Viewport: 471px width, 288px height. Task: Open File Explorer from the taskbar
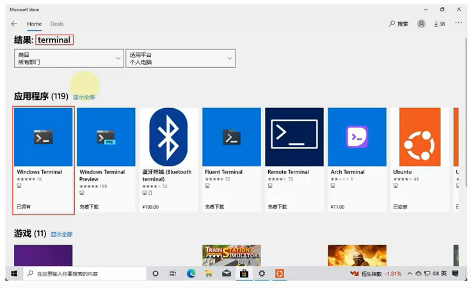click(x=209, y=273)
